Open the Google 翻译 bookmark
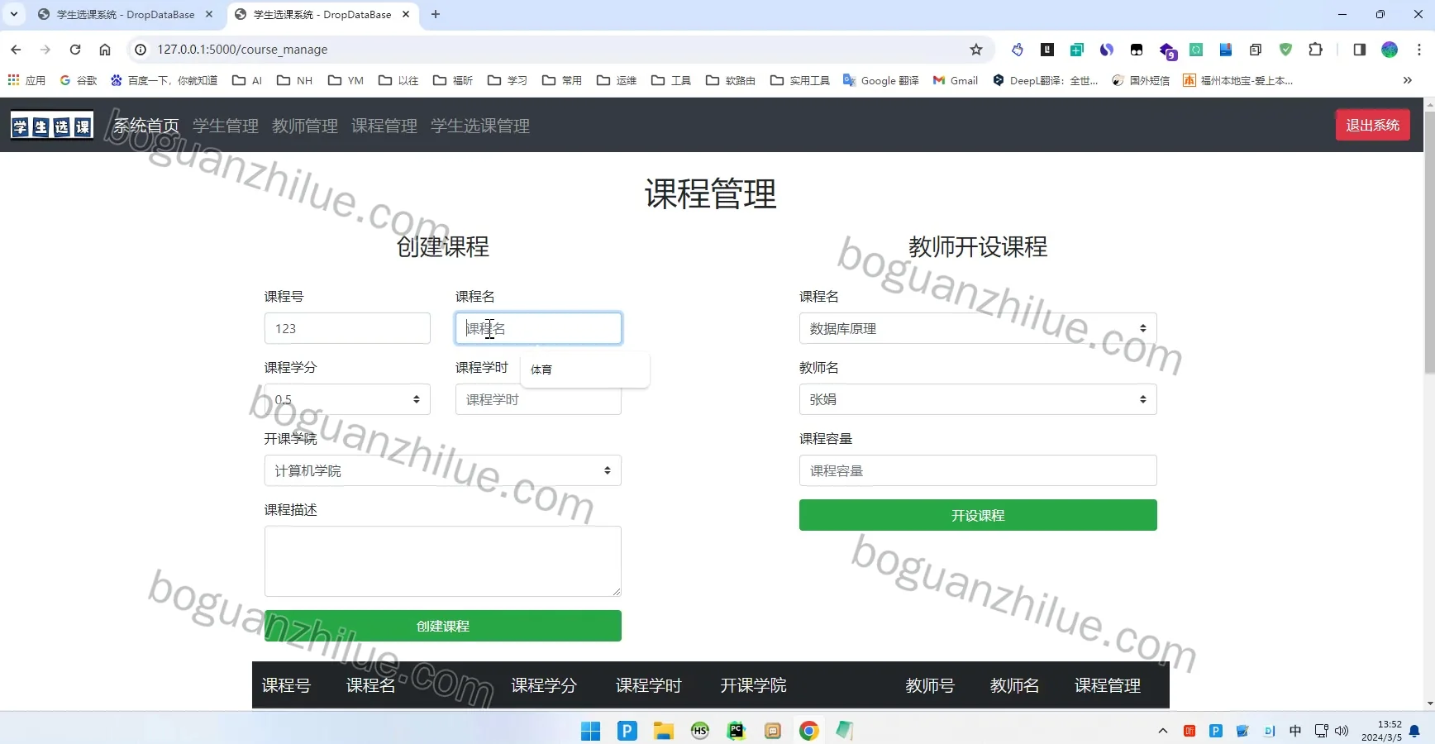 tap(881, 80)
